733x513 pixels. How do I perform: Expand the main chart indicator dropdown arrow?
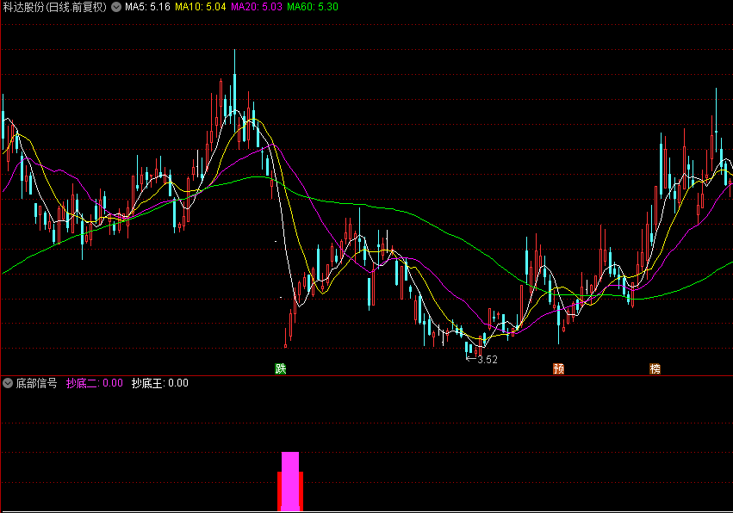(x=116, y=7)
